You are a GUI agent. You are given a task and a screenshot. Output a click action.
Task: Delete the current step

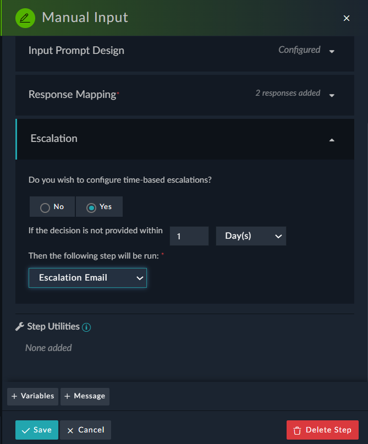322,429
